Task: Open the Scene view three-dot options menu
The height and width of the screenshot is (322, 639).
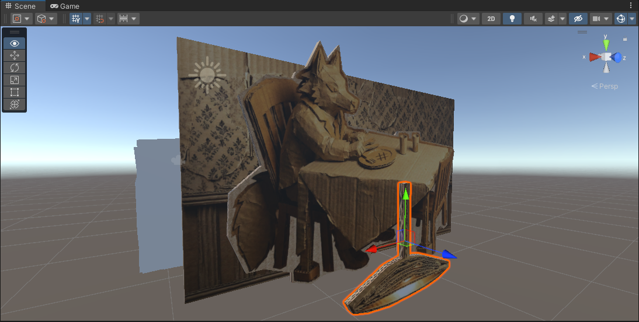Action: [631, 6]
